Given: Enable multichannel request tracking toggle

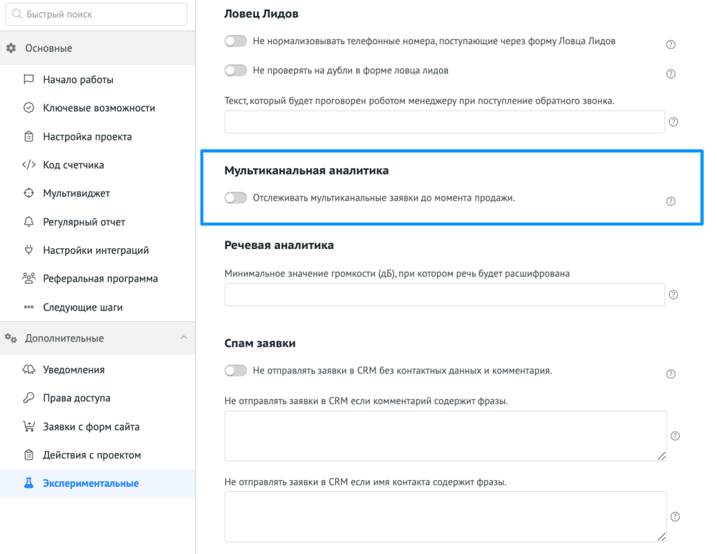Looking at the screenshot, I should pos(236,198).
